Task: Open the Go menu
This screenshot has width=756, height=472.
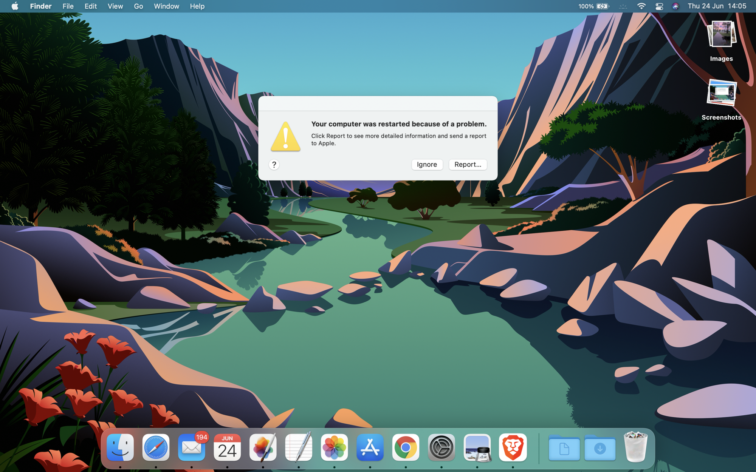Action: [x=138, y=6]
